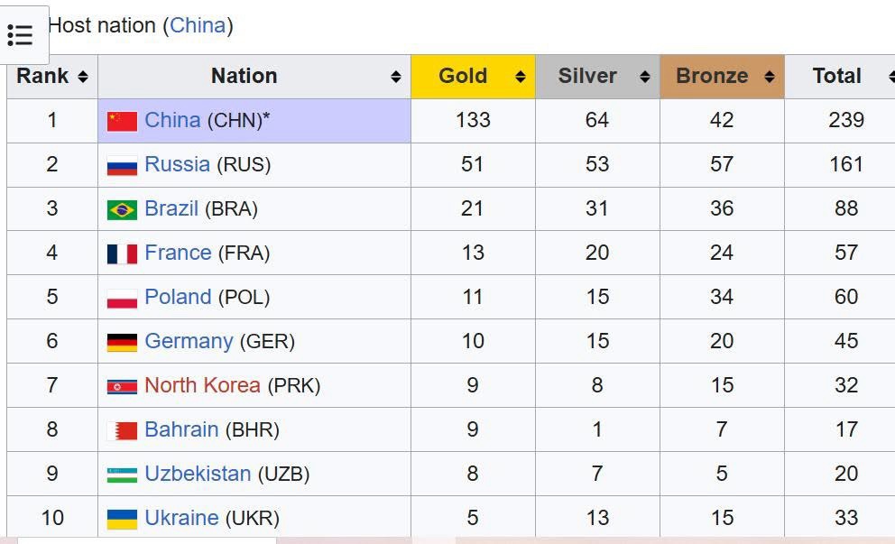
Task: Click the Brazil flag icon
Action: click(x=122, y=209)
